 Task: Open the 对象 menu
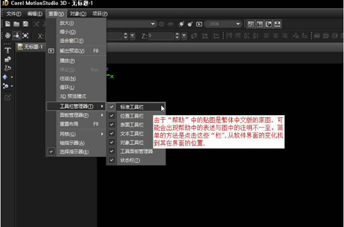pyautogui.click(x=78, y=14)
